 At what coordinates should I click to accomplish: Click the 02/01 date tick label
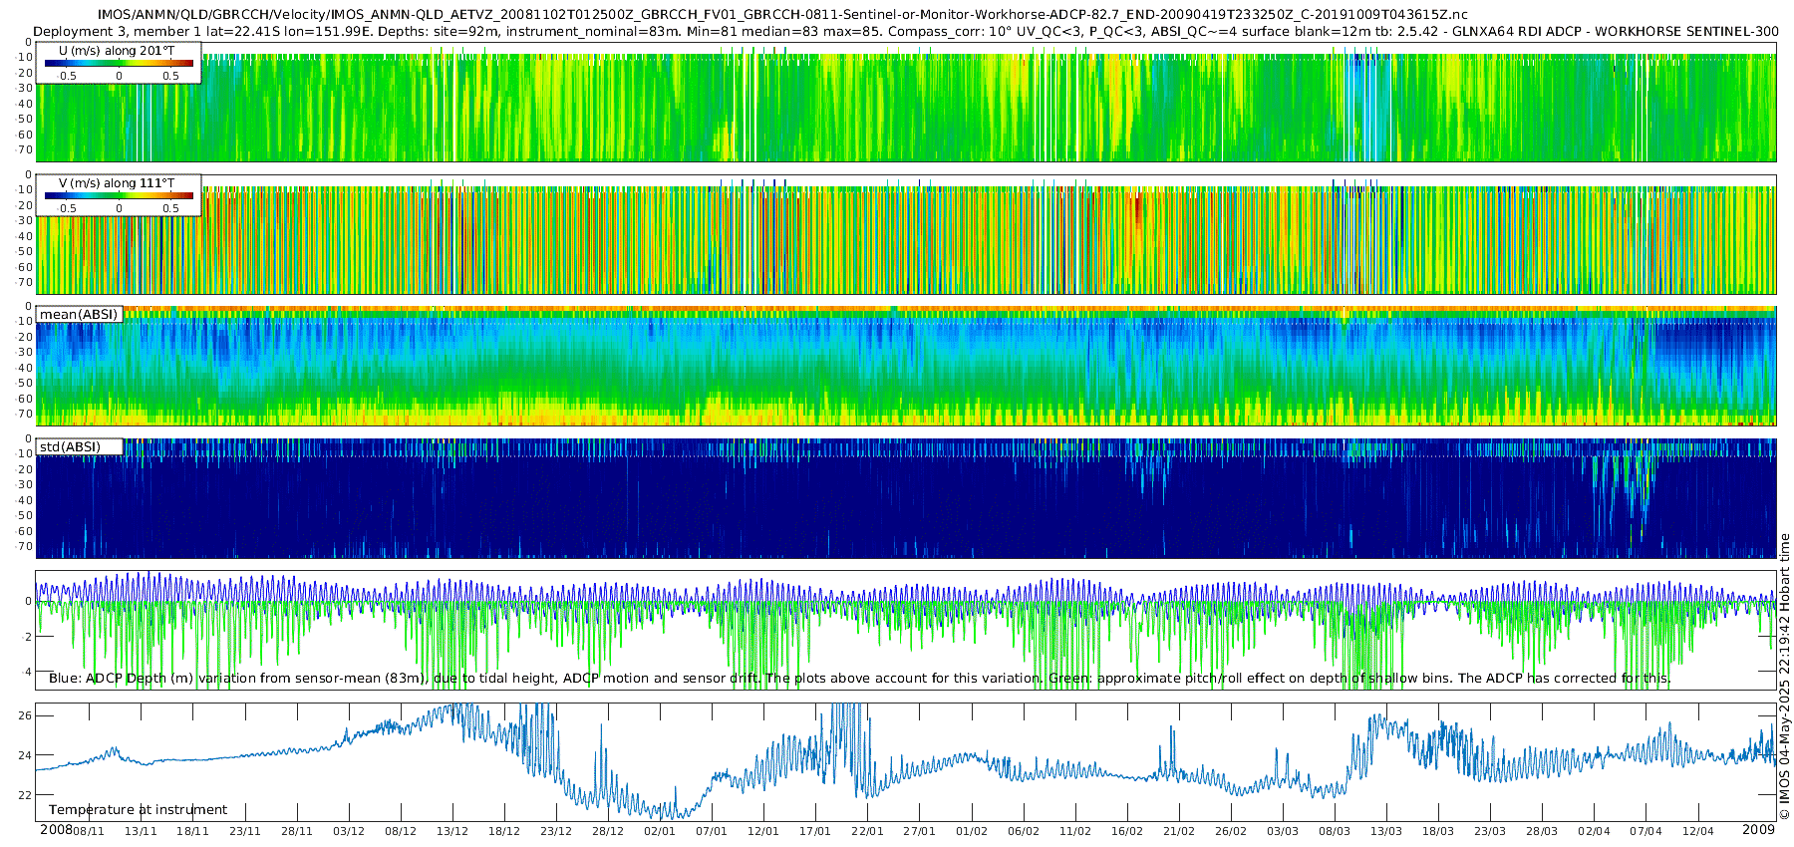click(x=660, y=831)
